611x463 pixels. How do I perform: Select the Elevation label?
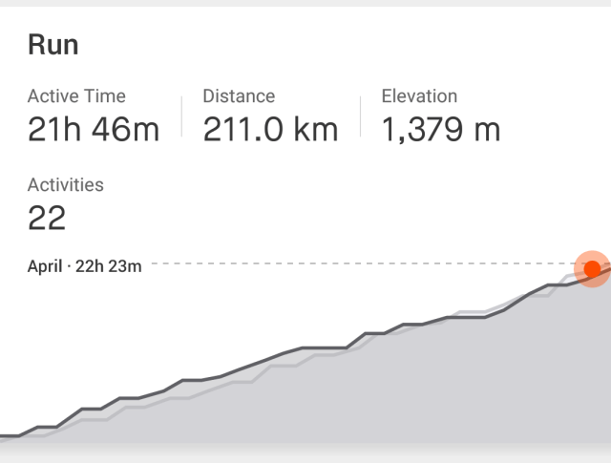tap(419, 96)
